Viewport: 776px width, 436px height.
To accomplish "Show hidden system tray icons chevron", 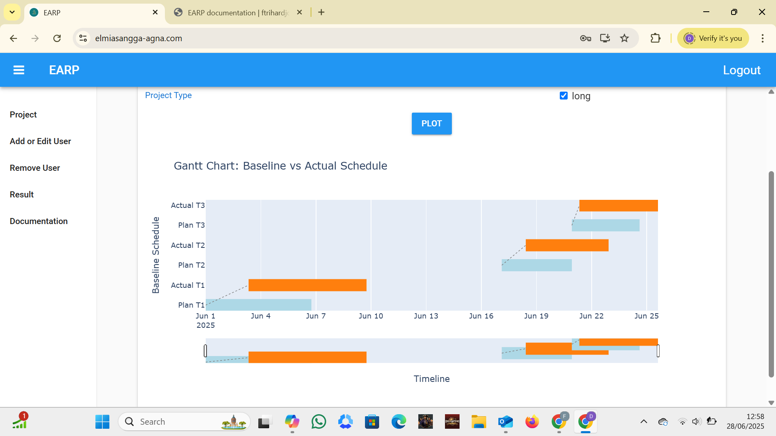I will pyautogui.click(x=643, y=422).
